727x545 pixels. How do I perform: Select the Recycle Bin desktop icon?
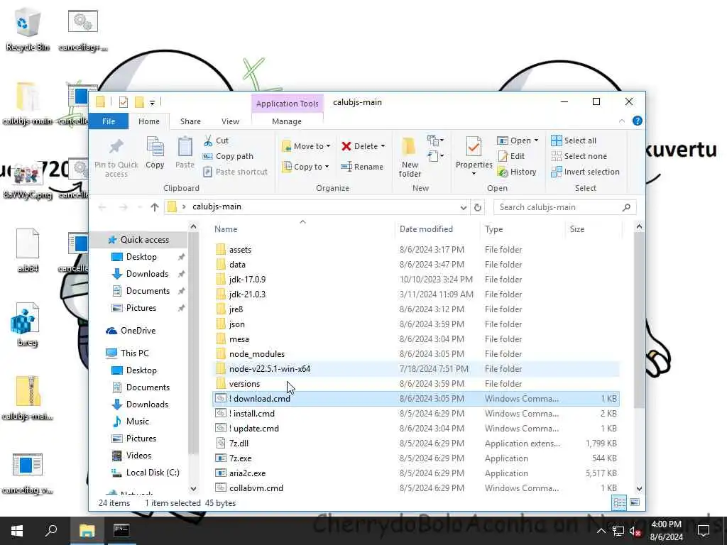pyautogui.click(x=28, y=30)
